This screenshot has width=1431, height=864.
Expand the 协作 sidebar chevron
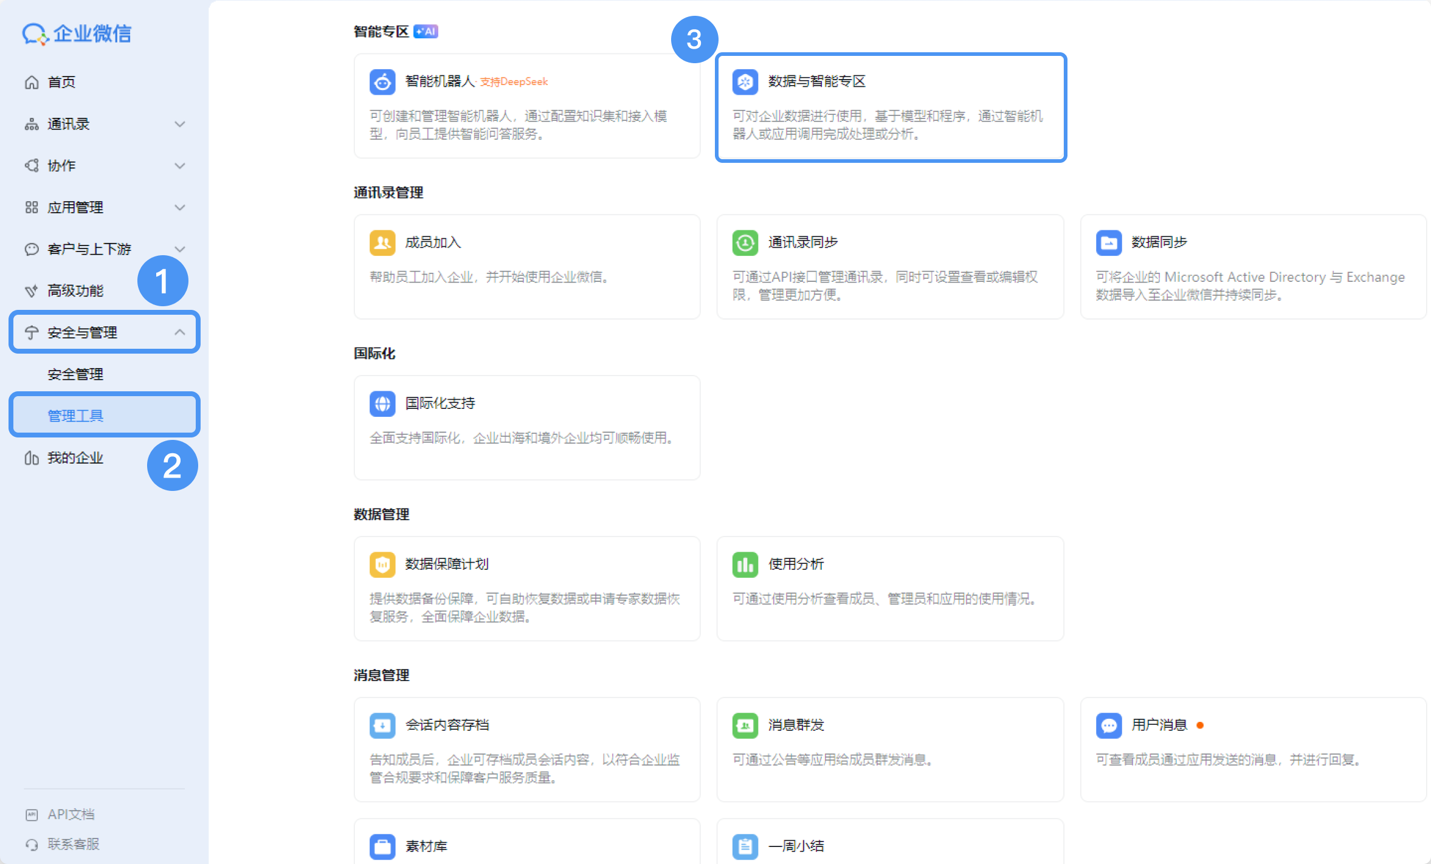click(x=179, y=166)
